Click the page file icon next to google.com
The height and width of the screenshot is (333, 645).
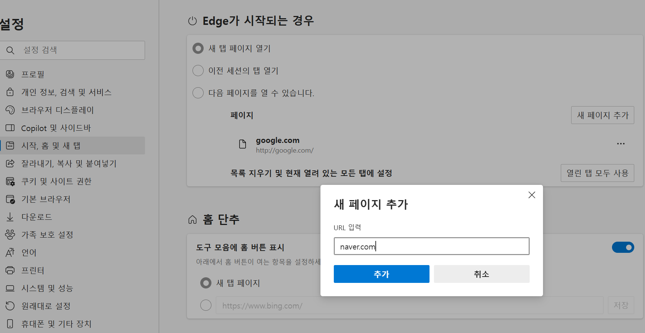coord(243,144)
